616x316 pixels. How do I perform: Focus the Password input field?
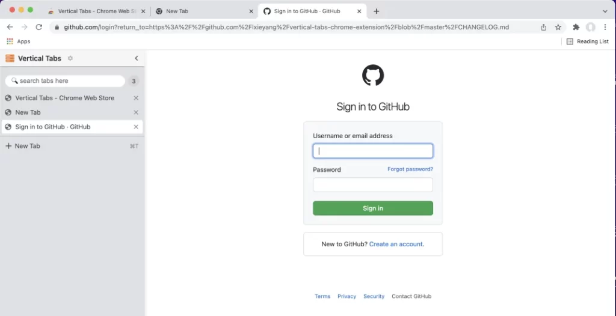(373, 185)
